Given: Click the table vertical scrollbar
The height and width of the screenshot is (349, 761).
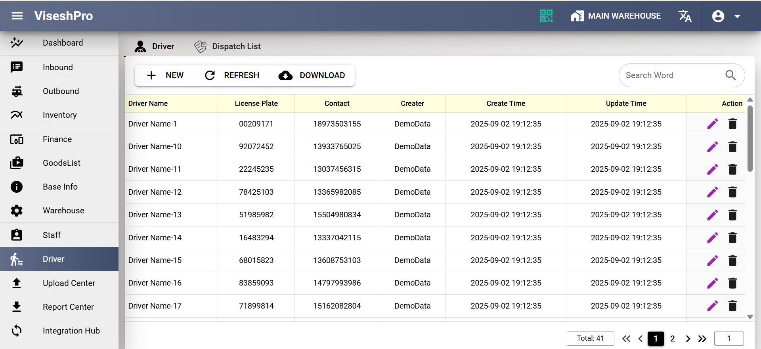Looking at the screenshot, I should (x=750, y=139).
